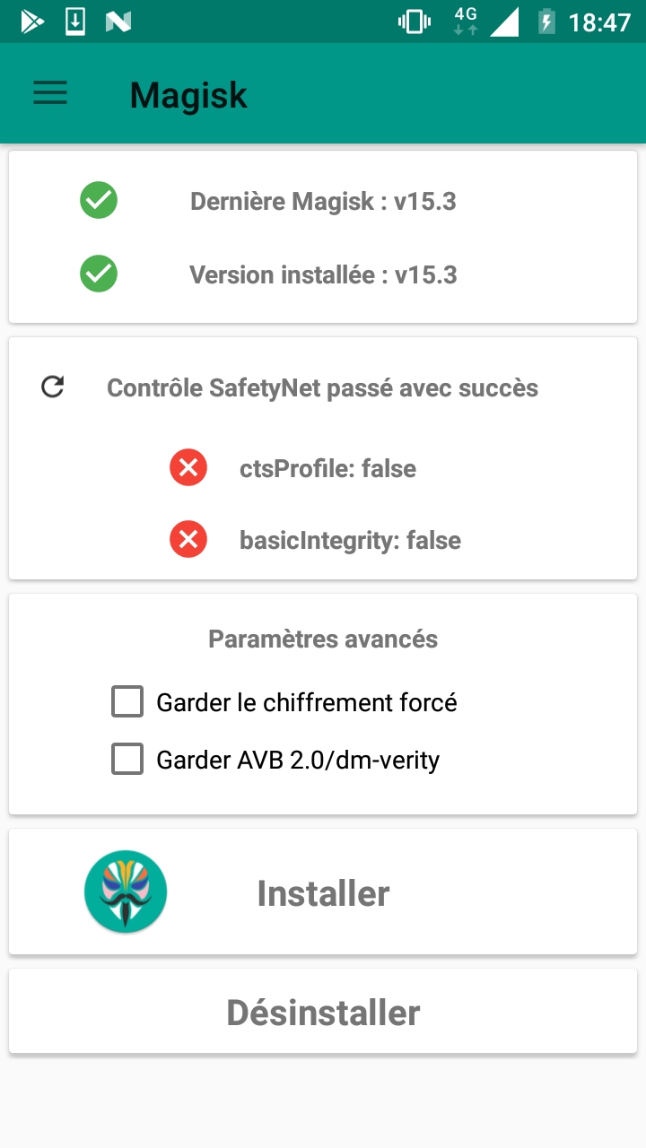The height and width of the screenshot is (1148, 646).
Task: Tap red cross beside basicIntegrity
Action: (188, 540)
